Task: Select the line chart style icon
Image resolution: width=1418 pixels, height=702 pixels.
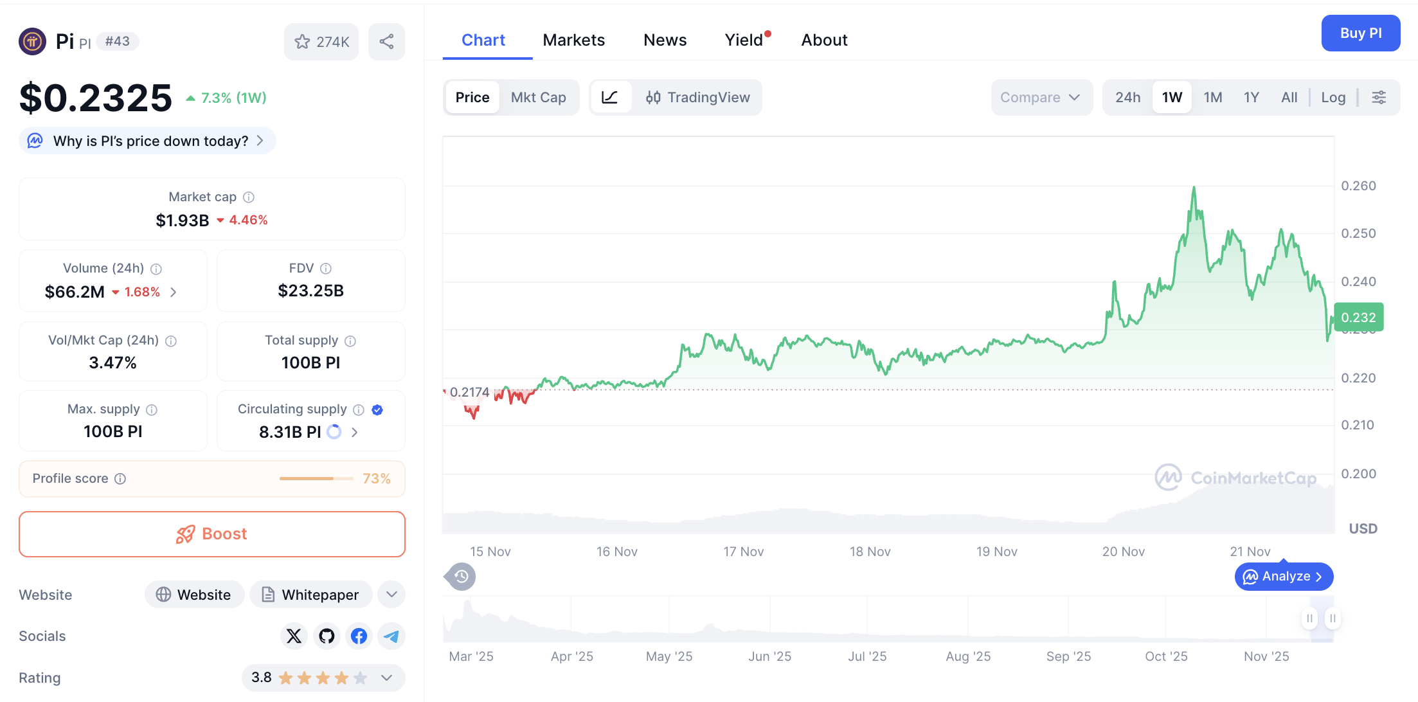Action: point(611,97)
